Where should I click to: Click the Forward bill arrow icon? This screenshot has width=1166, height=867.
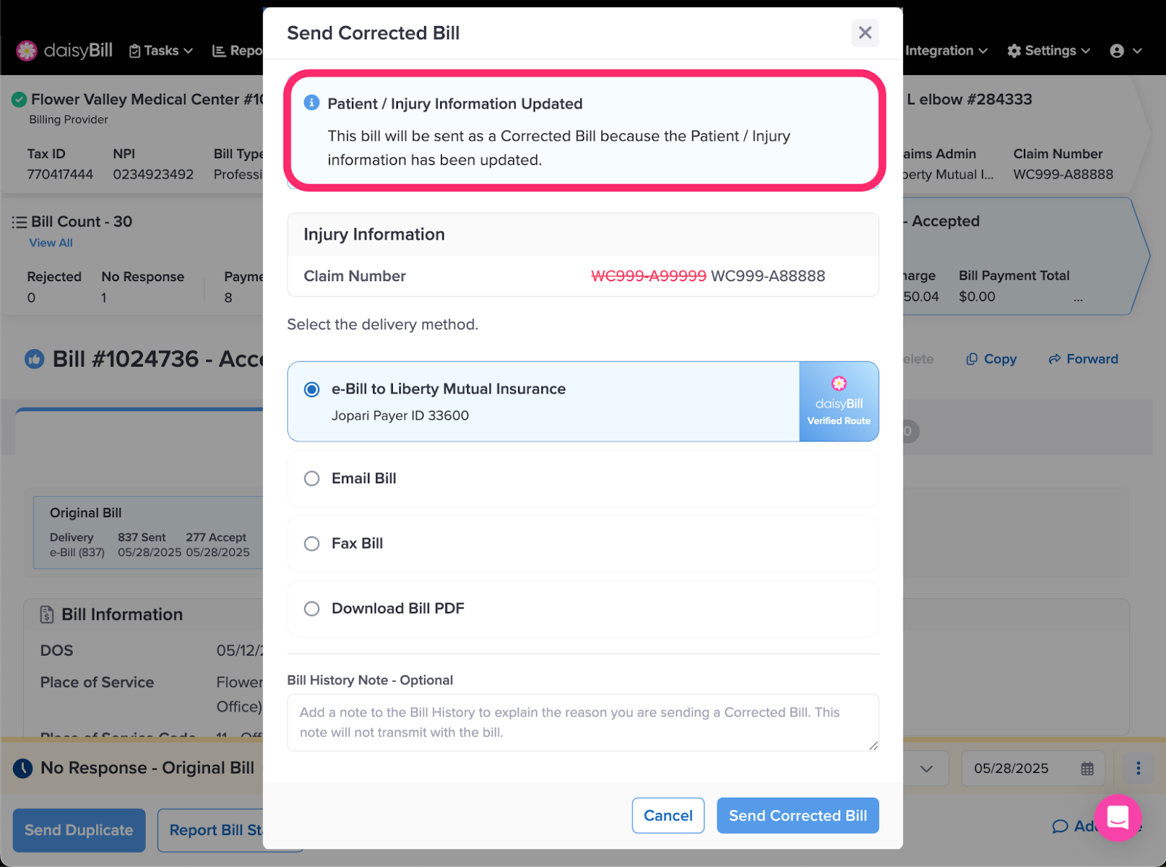(1055, 359)
